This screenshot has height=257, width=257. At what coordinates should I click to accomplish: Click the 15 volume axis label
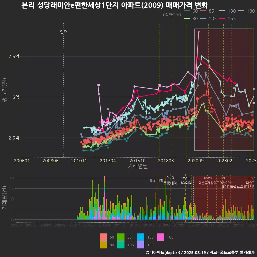pos(11,188)
